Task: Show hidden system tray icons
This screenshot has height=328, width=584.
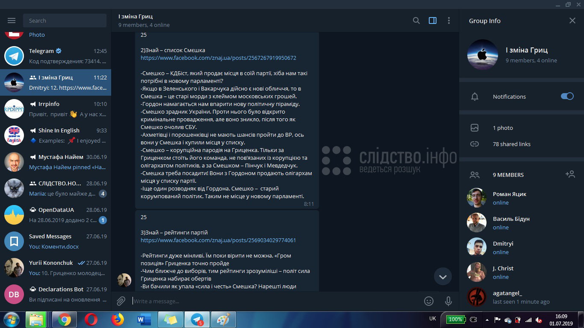Action: click(487, 319)
